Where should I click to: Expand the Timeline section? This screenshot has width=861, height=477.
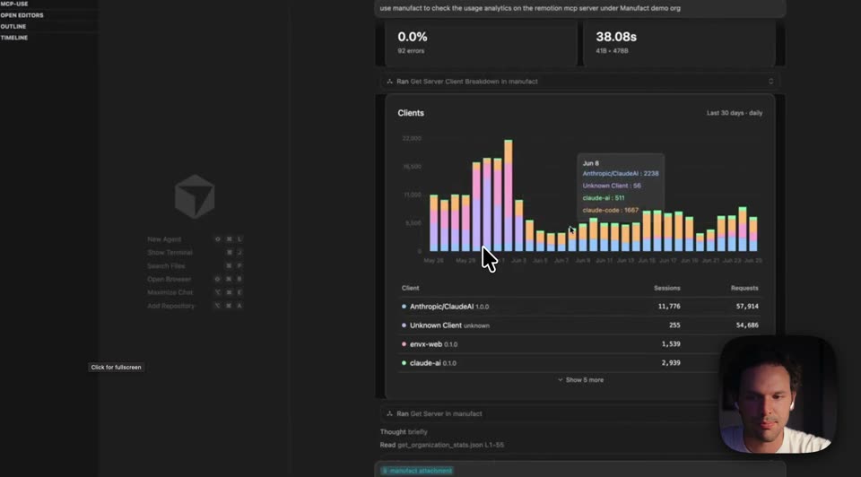pos(14,38)
